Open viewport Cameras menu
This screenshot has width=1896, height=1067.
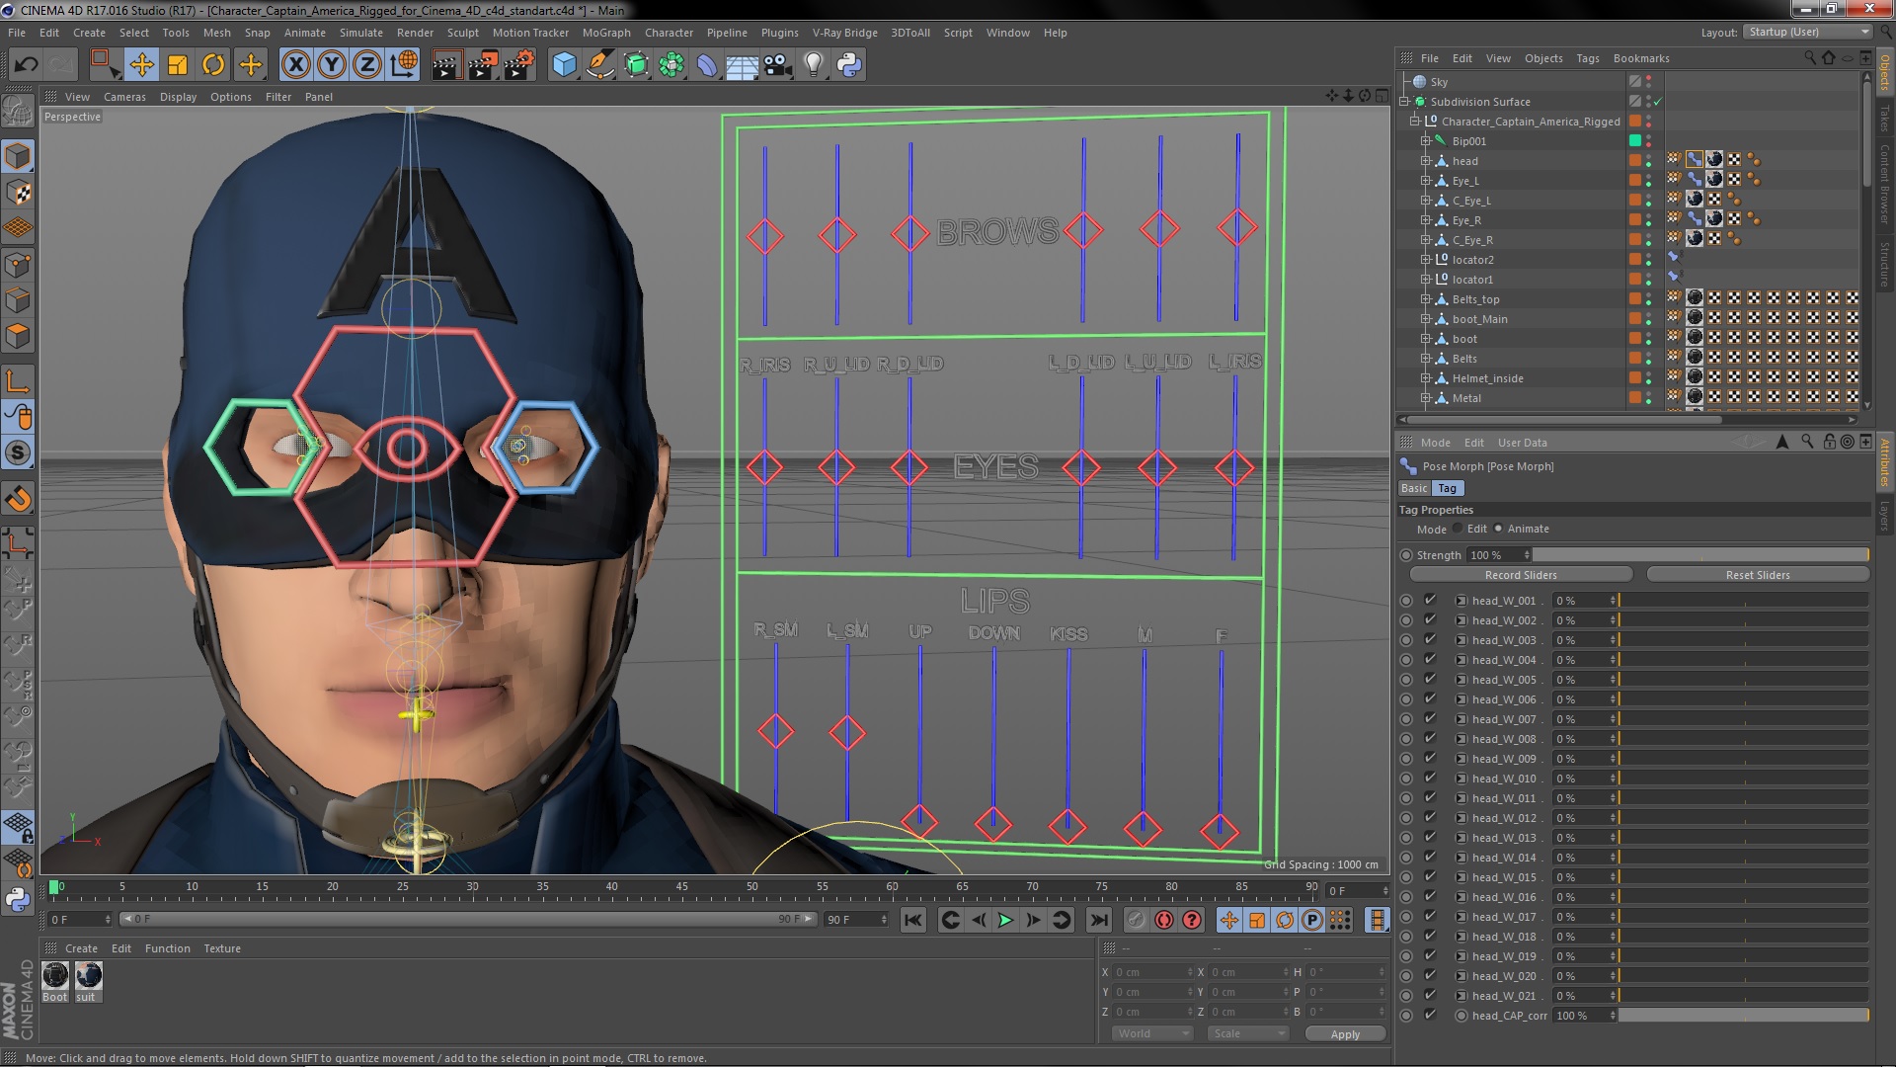pos(124,97)
